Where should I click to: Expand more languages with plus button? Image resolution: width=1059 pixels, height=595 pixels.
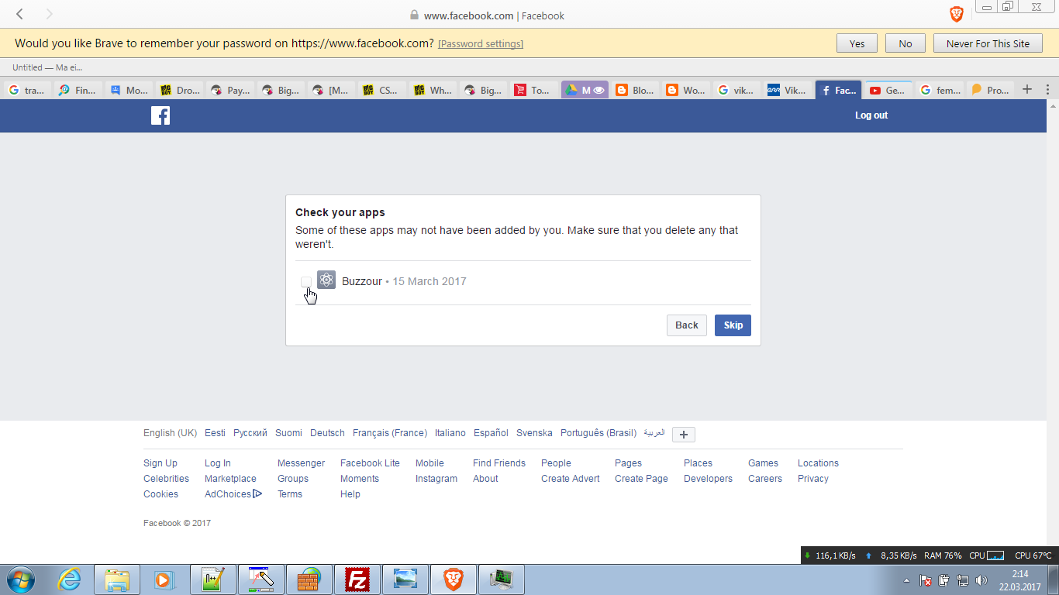[684, 434]
